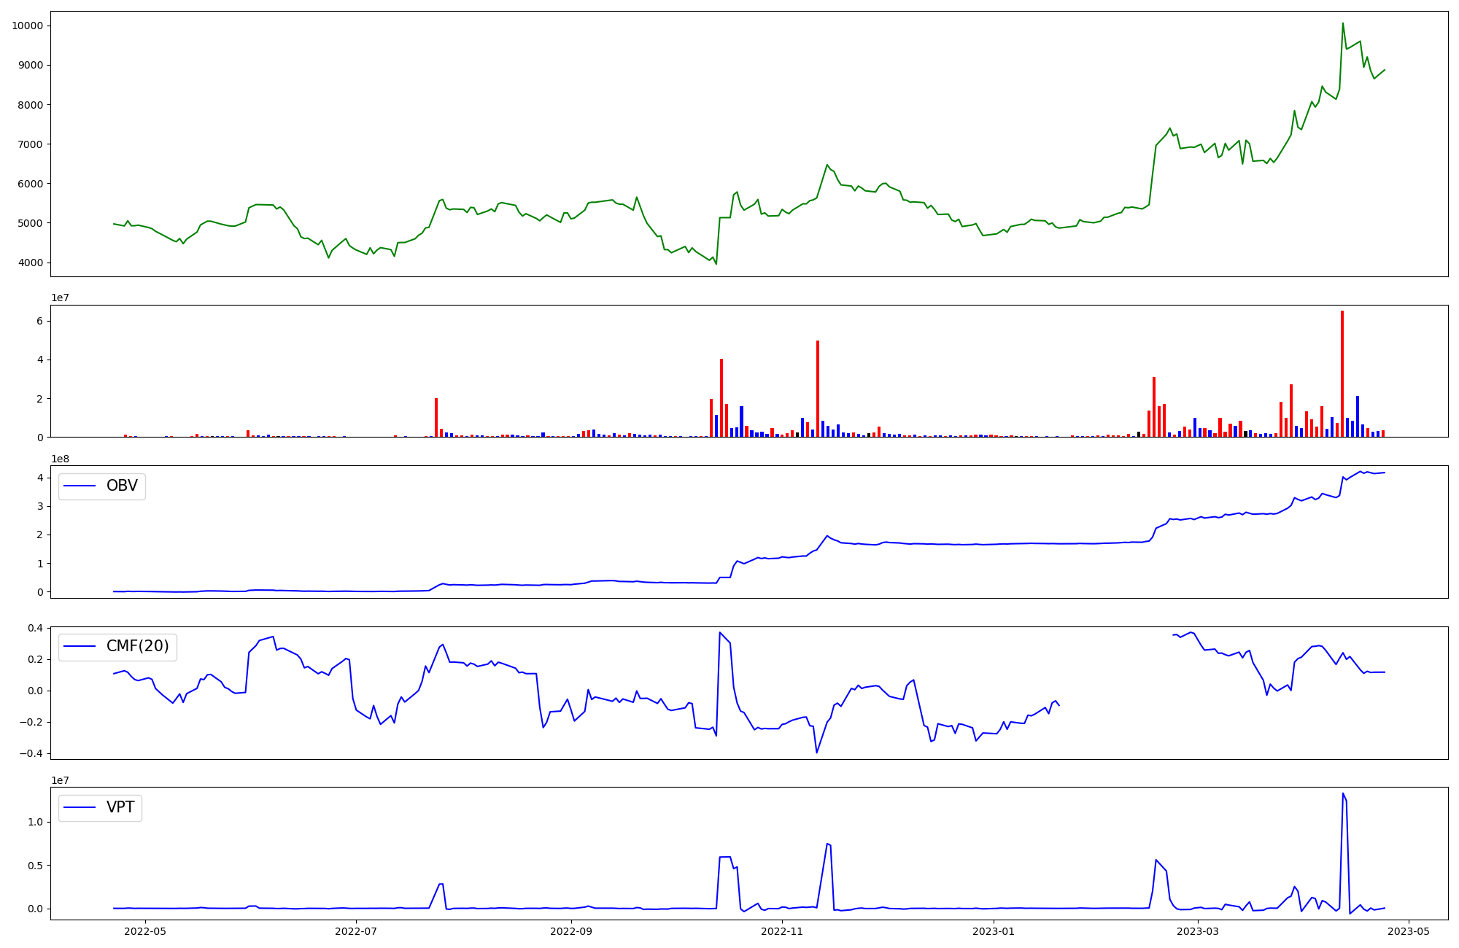Click the tallest blue volume bar
Viewport: 1459px width, 948px height.
(x=1357, y=416)
